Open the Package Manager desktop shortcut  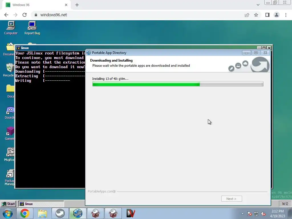(9, 177)
